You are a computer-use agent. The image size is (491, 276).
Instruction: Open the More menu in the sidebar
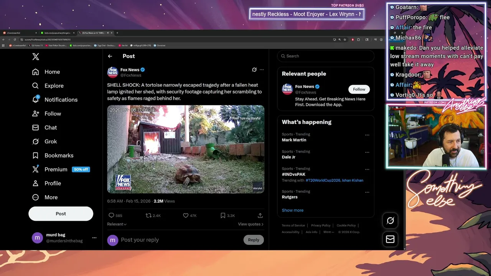(45, 197)
